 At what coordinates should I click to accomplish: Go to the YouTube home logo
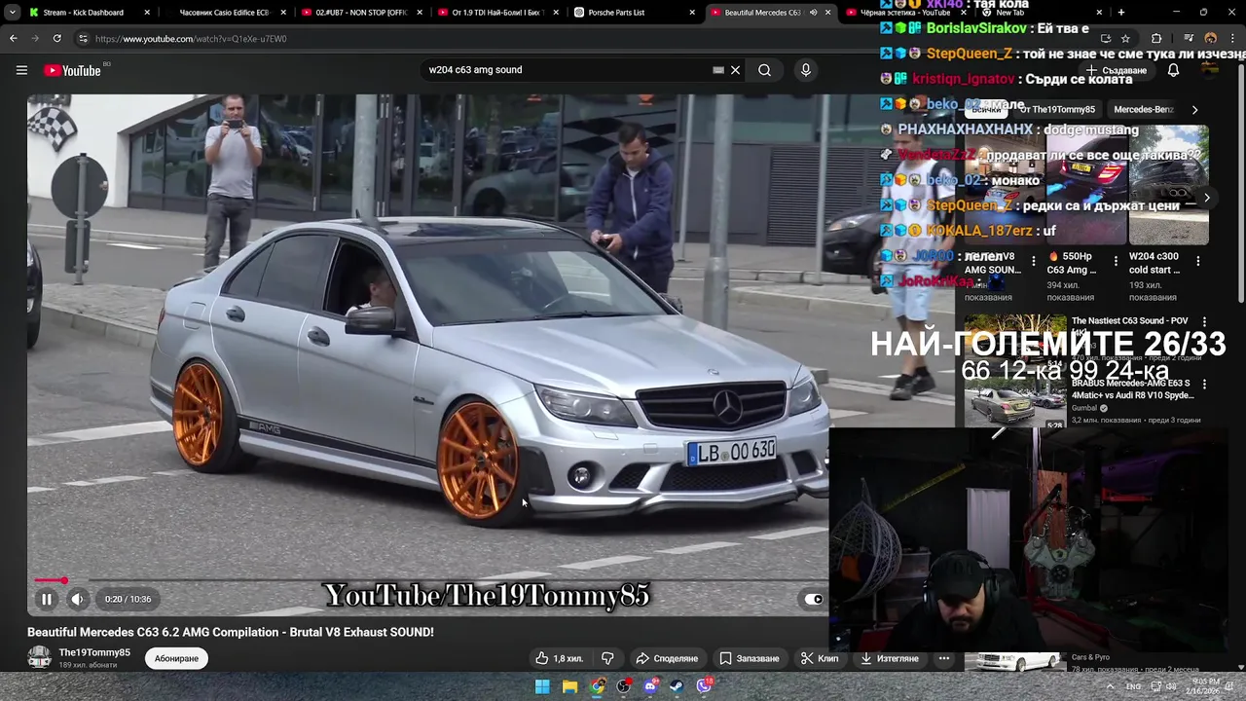[72, 70]
